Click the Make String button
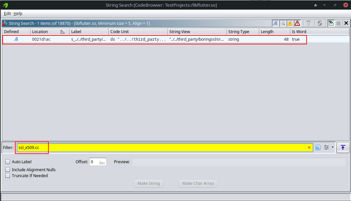The width and height of the screenshot is (351, 201). tap(148, 183)
